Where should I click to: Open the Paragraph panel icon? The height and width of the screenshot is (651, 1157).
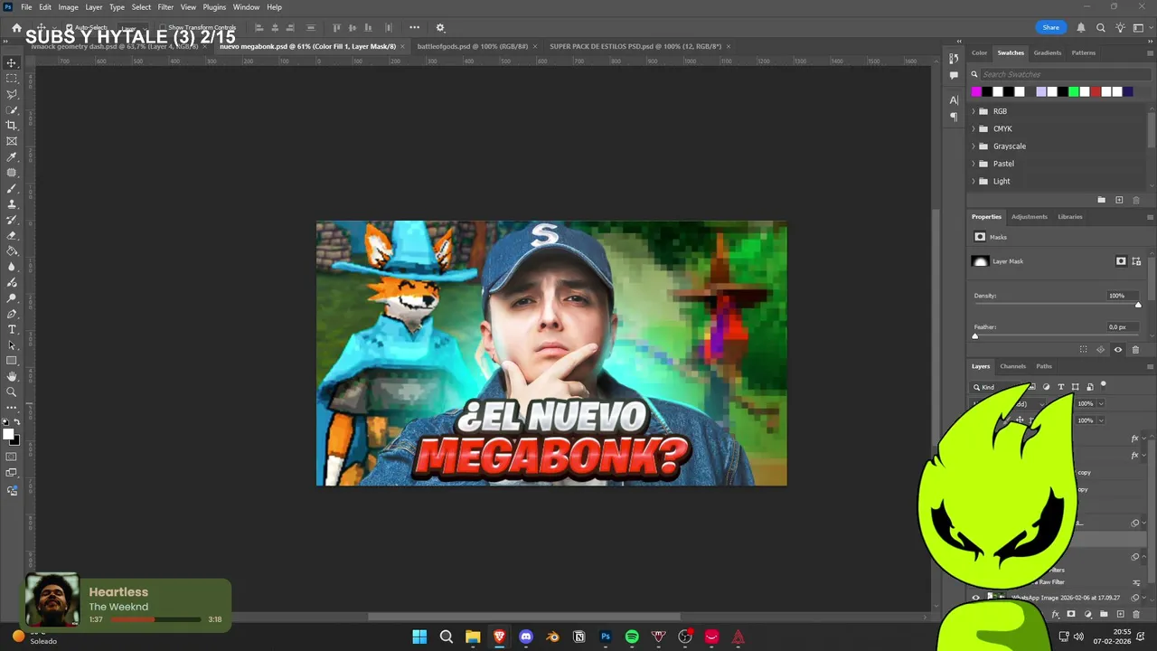(954, 117)
